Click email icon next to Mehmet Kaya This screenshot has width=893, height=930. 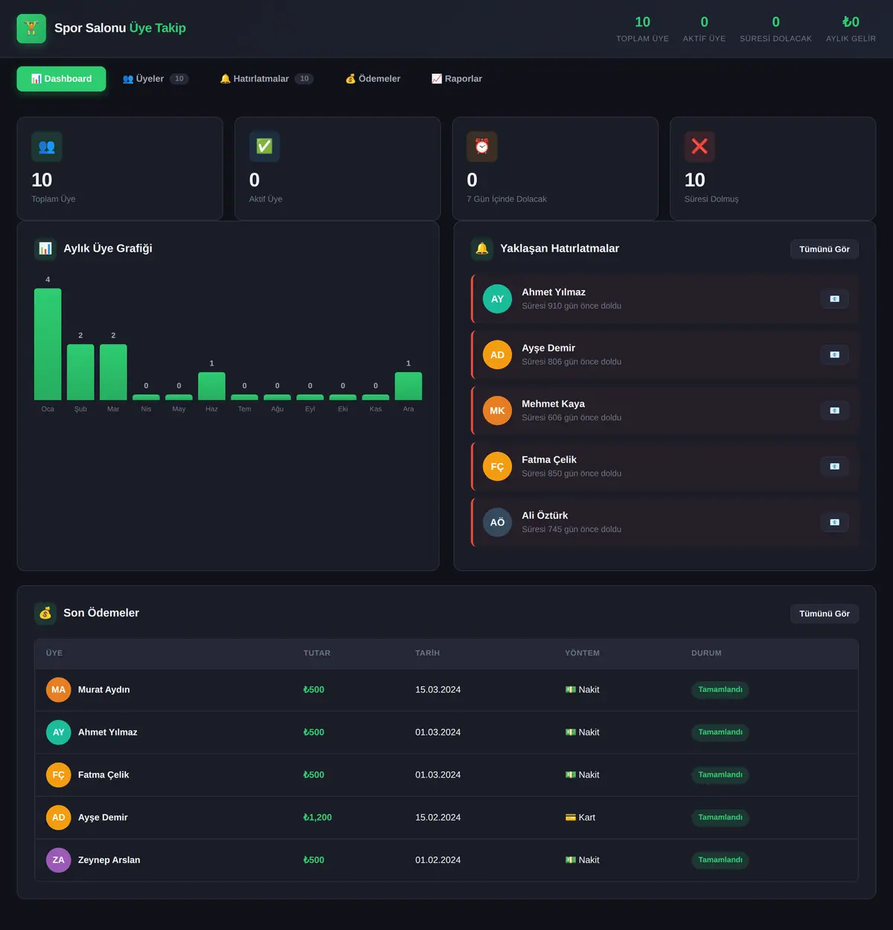click(834, 410)
